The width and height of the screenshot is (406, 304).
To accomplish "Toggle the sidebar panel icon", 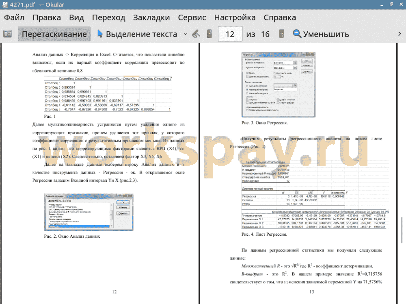I will click(7, 34).
